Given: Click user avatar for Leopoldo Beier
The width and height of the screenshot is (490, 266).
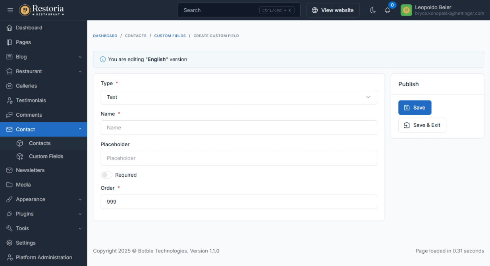Looking at the screenshot, I should 406,10.
